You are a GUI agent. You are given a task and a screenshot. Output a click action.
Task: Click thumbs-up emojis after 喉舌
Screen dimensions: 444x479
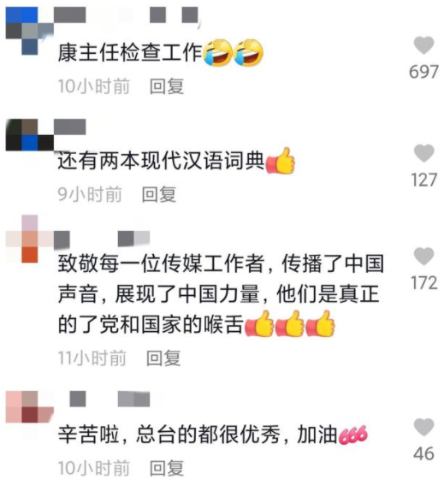290,324
